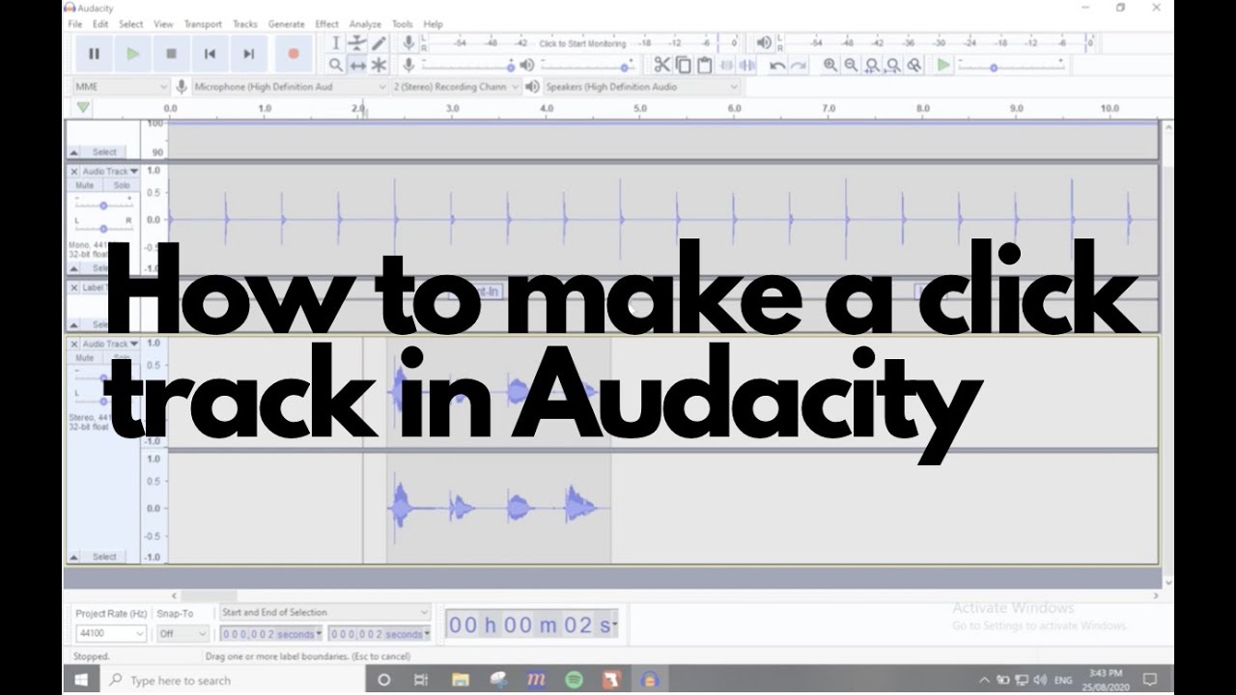This screenshot has height=695, width=1236.
Task: Click Select button on the topmost track
Action: (x=104, y=153)
